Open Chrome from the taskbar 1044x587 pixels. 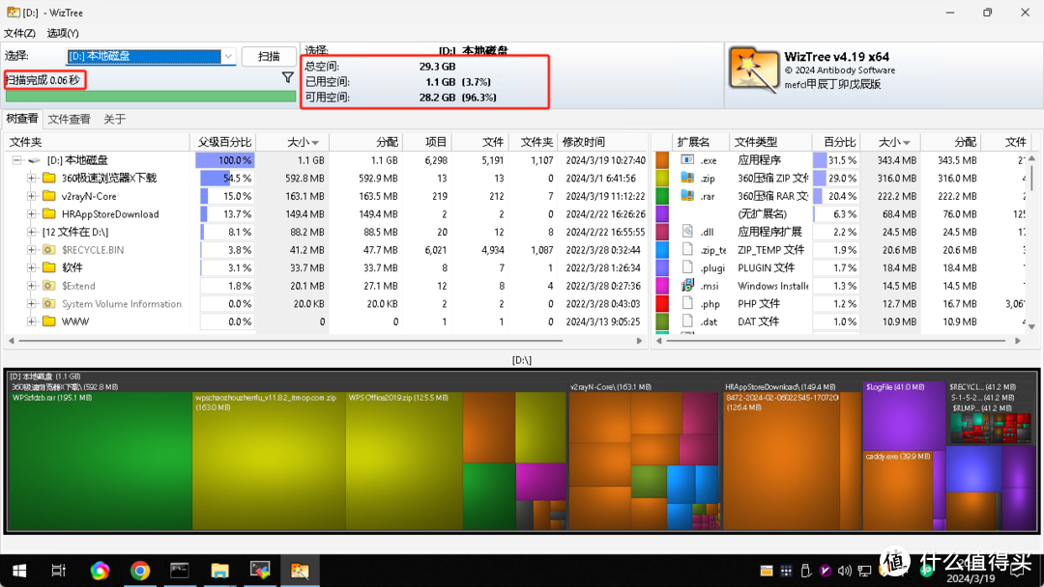140,570
